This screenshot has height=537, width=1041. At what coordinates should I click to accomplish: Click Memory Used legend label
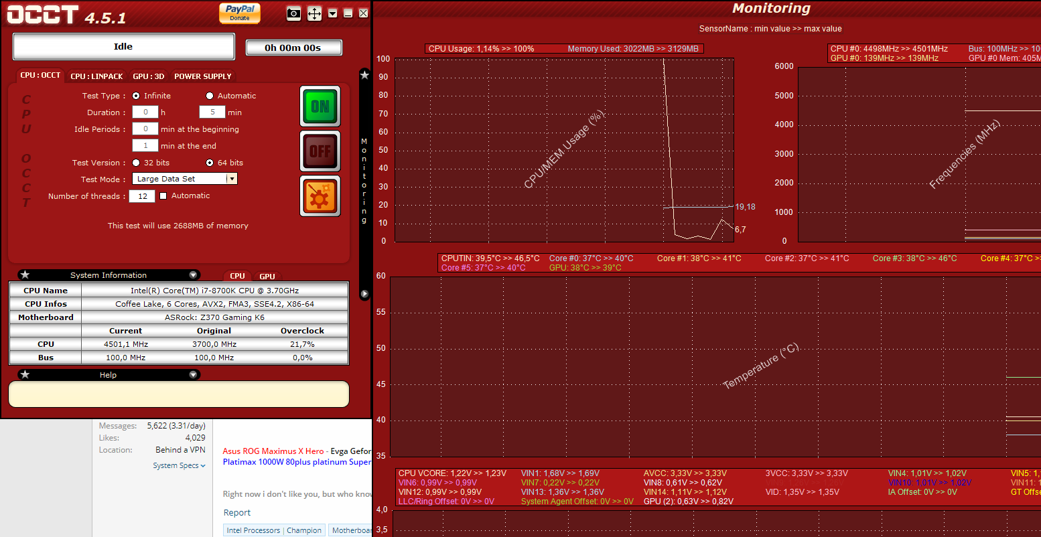(x=633, y=49)
